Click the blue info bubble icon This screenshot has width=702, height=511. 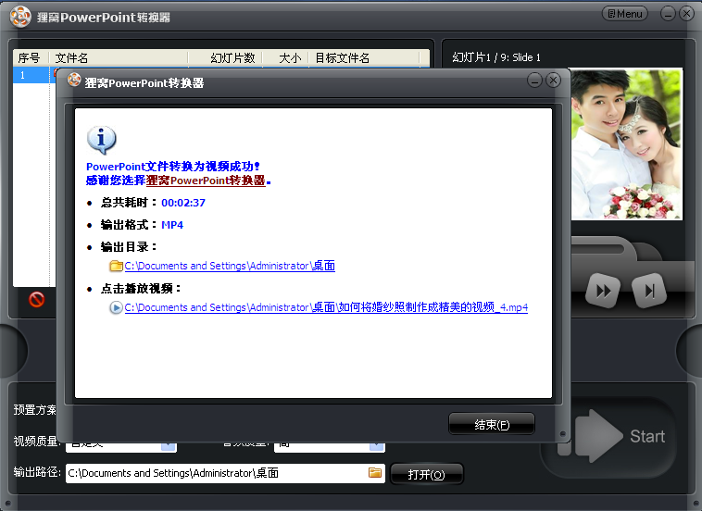(102, 140)
